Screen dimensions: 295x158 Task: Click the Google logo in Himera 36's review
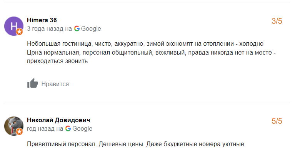(77, 28)
